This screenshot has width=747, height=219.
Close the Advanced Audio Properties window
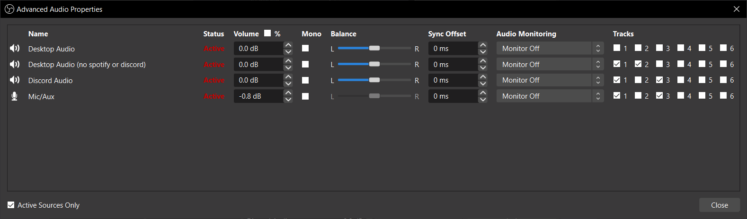pos(737,9)
